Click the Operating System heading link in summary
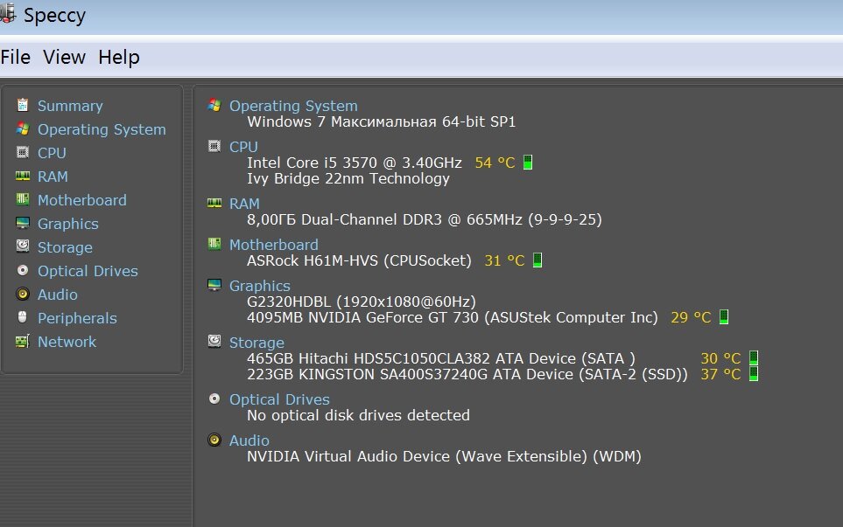 coord(293,107)
